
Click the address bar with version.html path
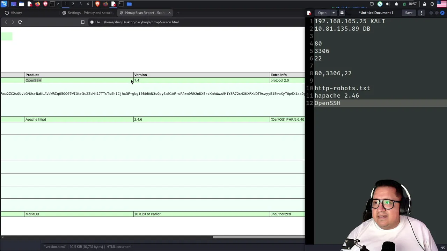(x=141, y=22)
